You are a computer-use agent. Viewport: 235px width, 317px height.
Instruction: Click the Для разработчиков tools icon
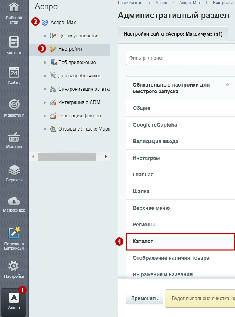tap(53, 75)
